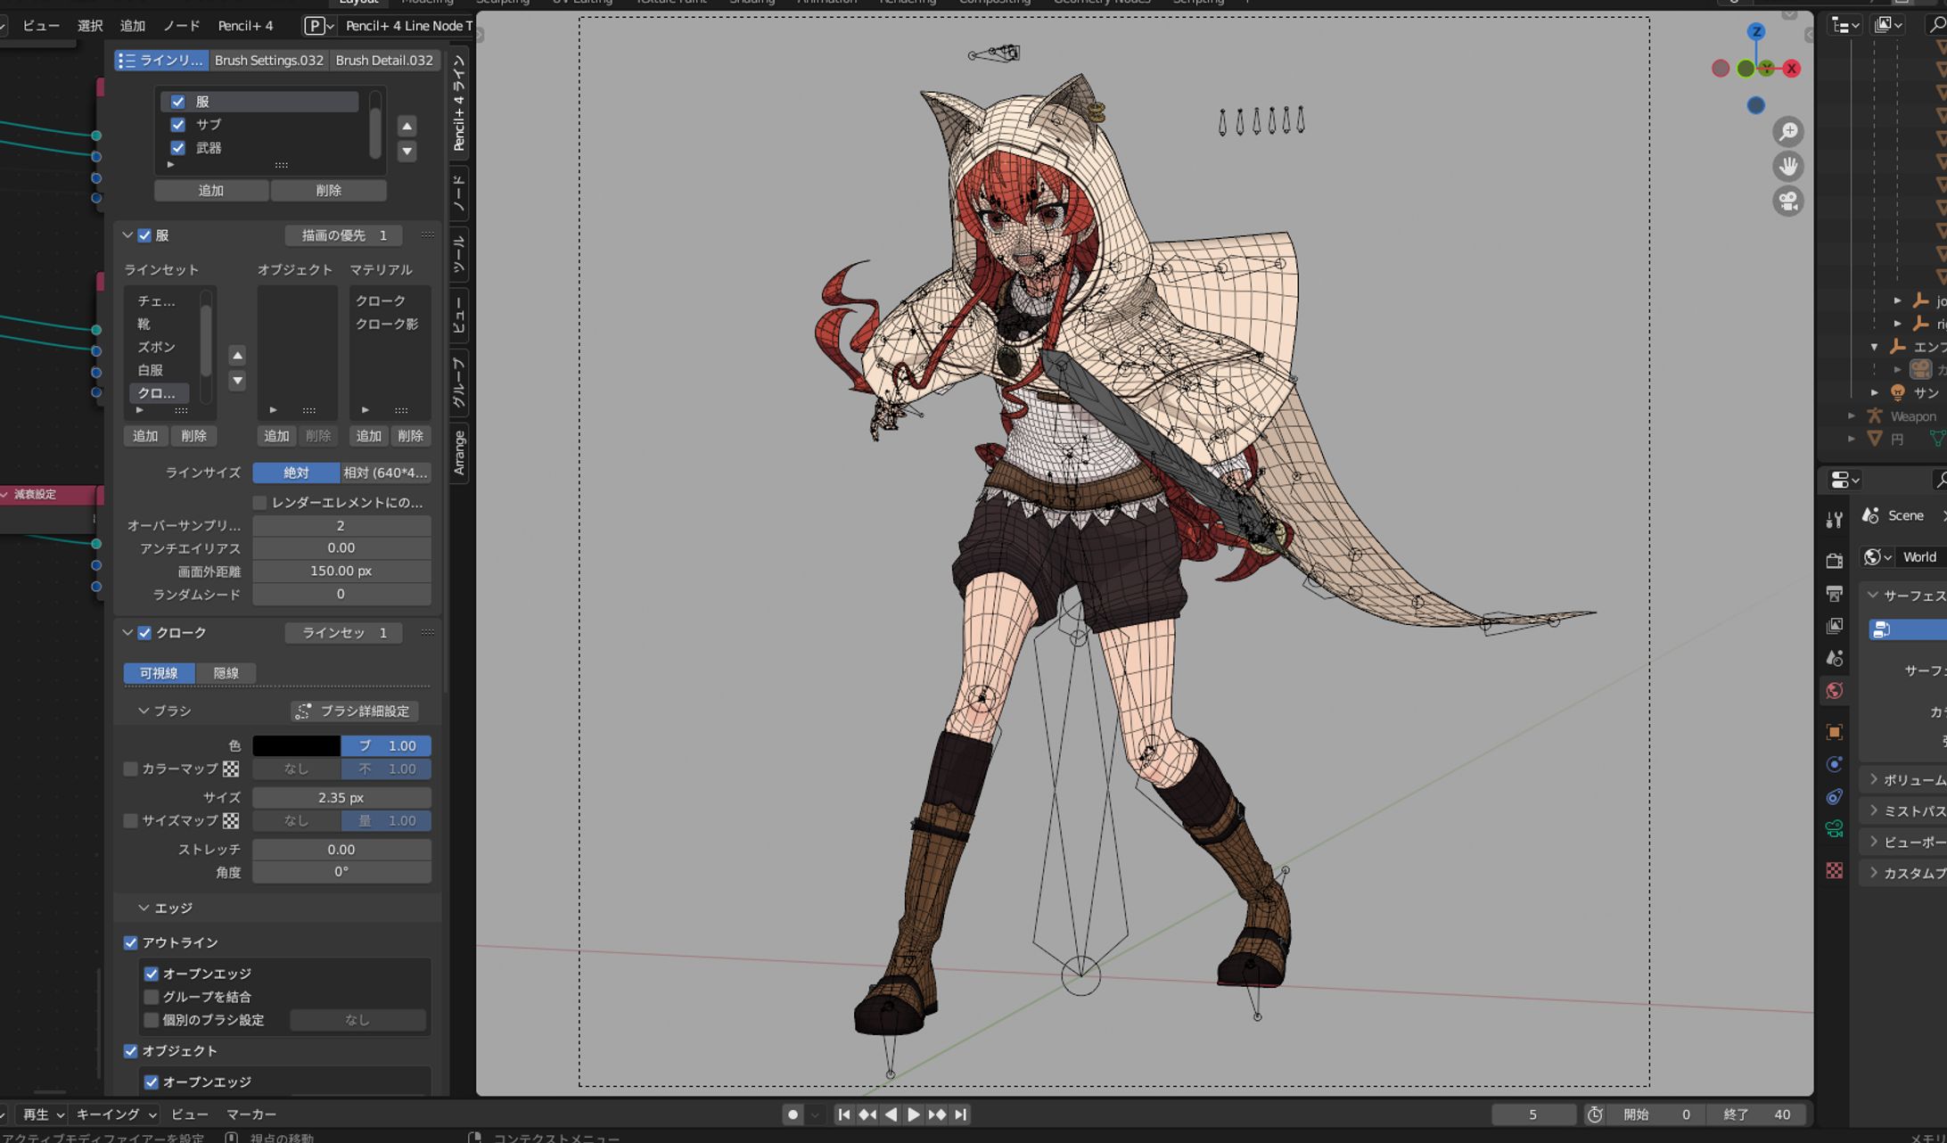Collapse the エッジ section
1947x1143 pixels.
(x=144, y=908)
